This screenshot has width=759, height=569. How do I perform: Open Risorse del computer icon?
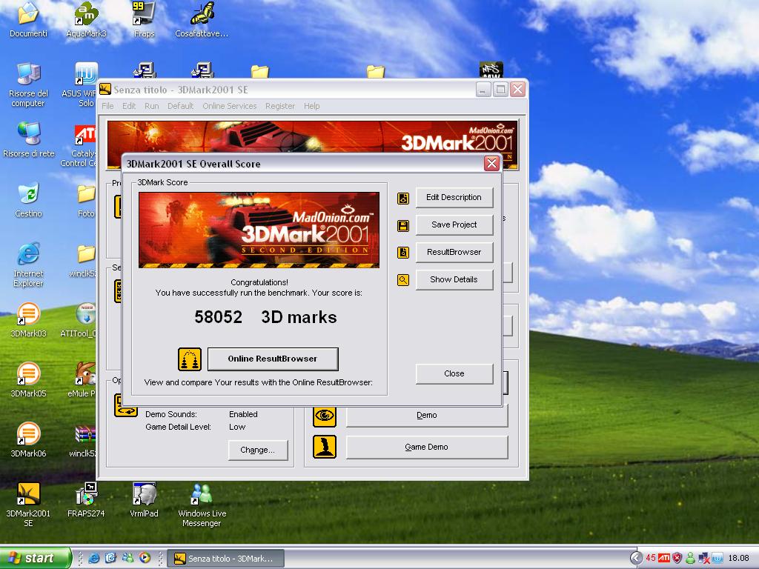29,84
